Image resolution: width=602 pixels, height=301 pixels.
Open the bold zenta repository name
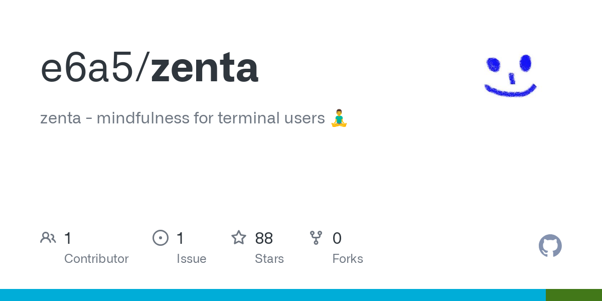point(205,68)
